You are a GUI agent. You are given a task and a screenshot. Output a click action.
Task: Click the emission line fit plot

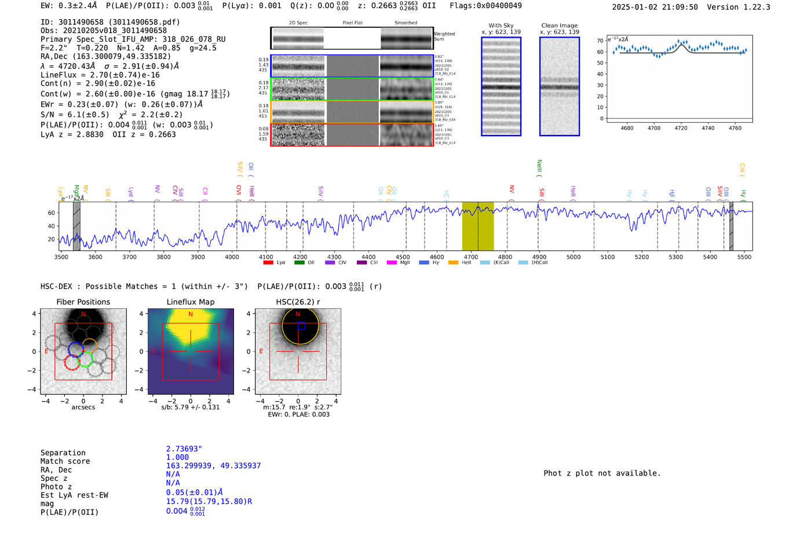click(680, 78)
